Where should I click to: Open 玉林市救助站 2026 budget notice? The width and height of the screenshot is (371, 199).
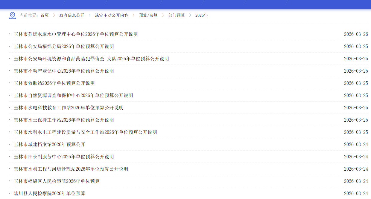(54, 83)
